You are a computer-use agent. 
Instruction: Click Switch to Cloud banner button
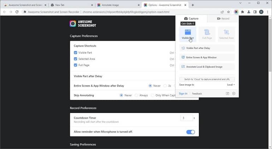(x=207, y=79)
